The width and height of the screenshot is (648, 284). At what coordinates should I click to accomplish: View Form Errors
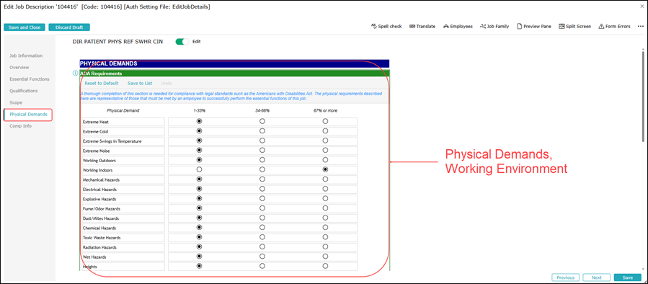614,26
